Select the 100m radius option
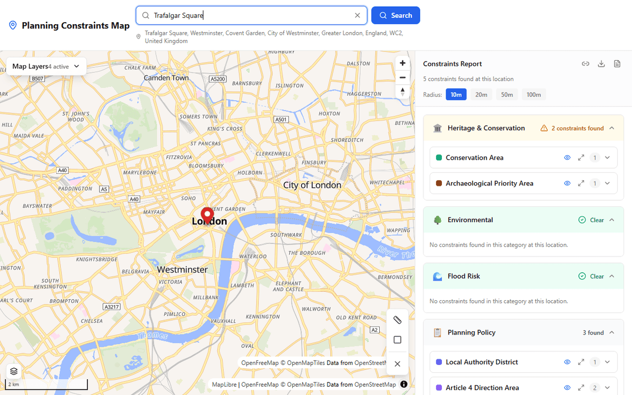Image resolution: width=632 pixels, height=395 pixels. (534, 95)
